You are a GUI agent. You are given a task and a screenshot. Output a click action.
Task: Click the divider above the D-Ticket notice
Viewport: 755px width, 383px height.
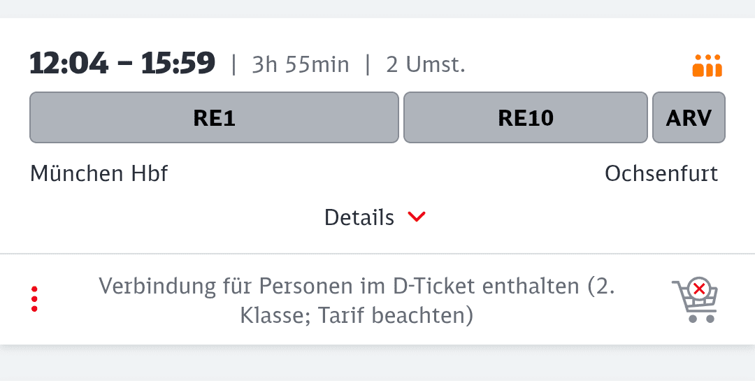[x=377, y=254]
